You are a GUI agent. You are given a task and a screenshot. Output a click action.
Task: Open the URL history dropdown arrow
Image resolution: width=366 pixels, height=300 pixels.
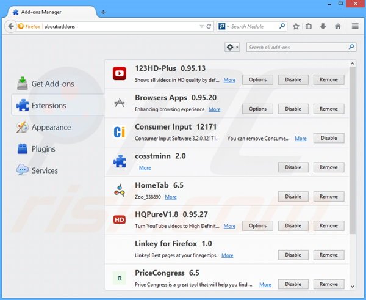[201, 26]
